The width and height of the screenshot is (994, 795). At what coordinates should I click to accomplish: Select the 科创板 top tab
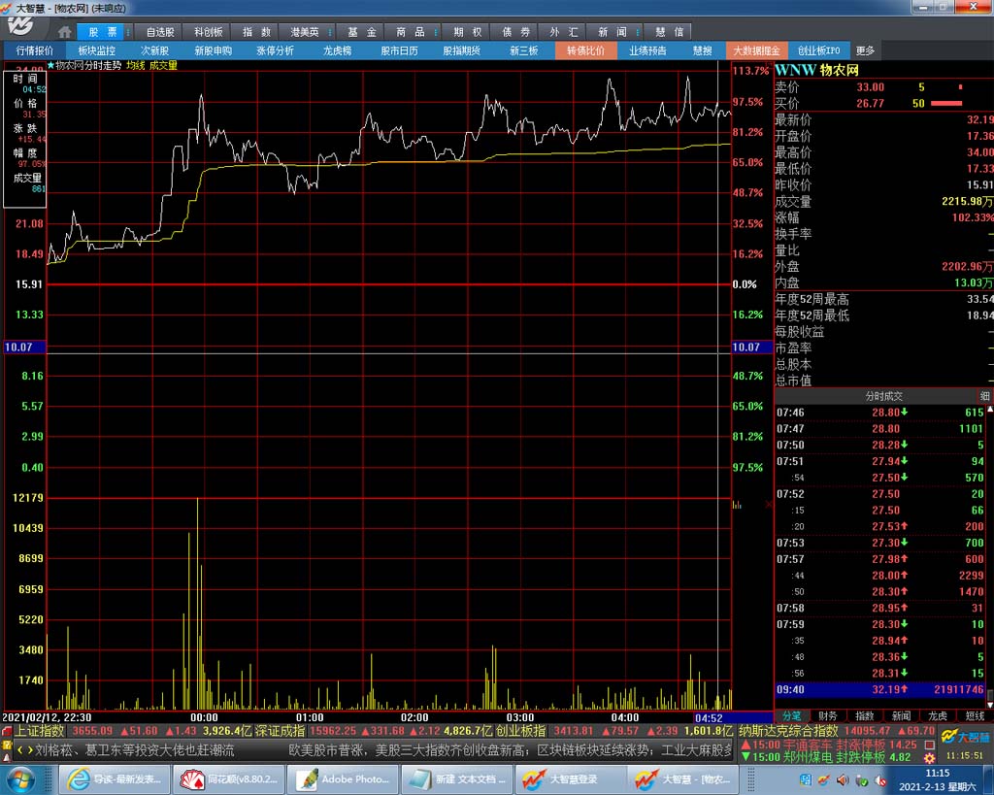click(209, 32)
